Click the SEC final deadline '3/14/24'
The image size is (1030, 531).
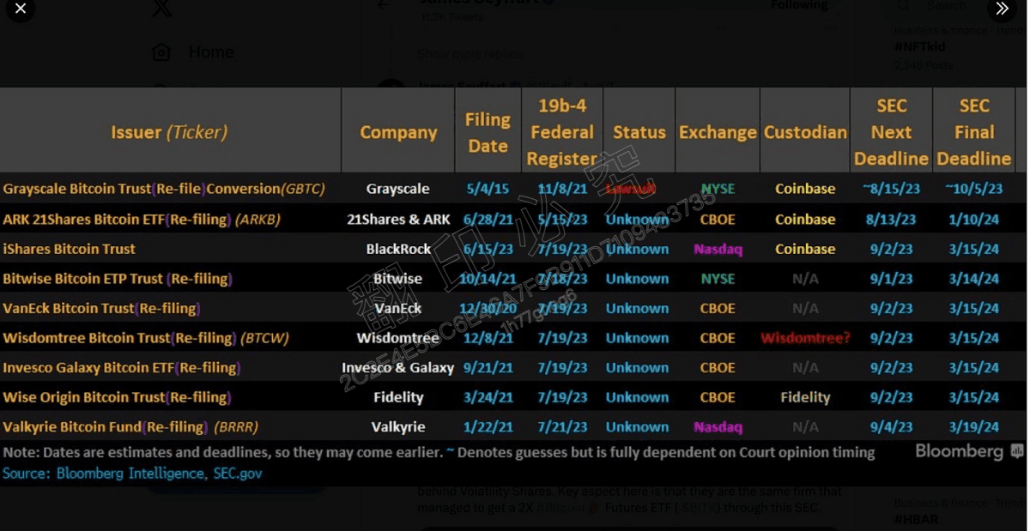coord(974,279)
